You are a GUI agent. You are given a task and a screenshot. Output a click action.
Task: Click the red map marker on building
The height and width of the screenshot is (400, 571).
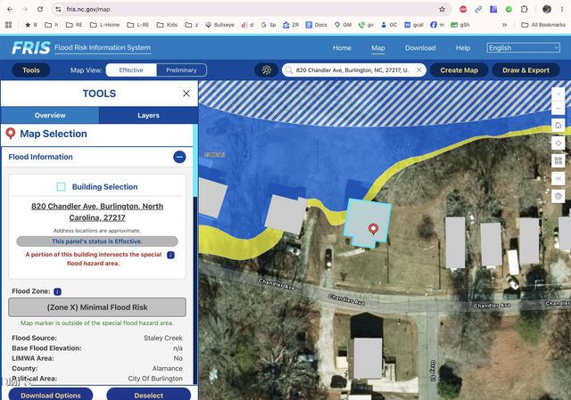pyautogui.click(x=373, y=229)
